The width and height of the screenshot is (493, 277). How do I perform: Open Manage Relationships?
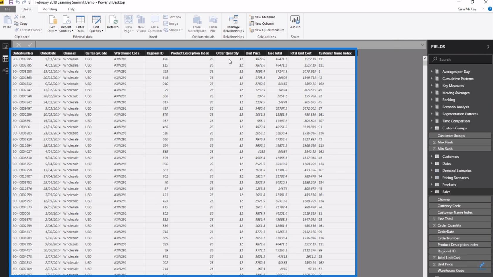point(233,23)
